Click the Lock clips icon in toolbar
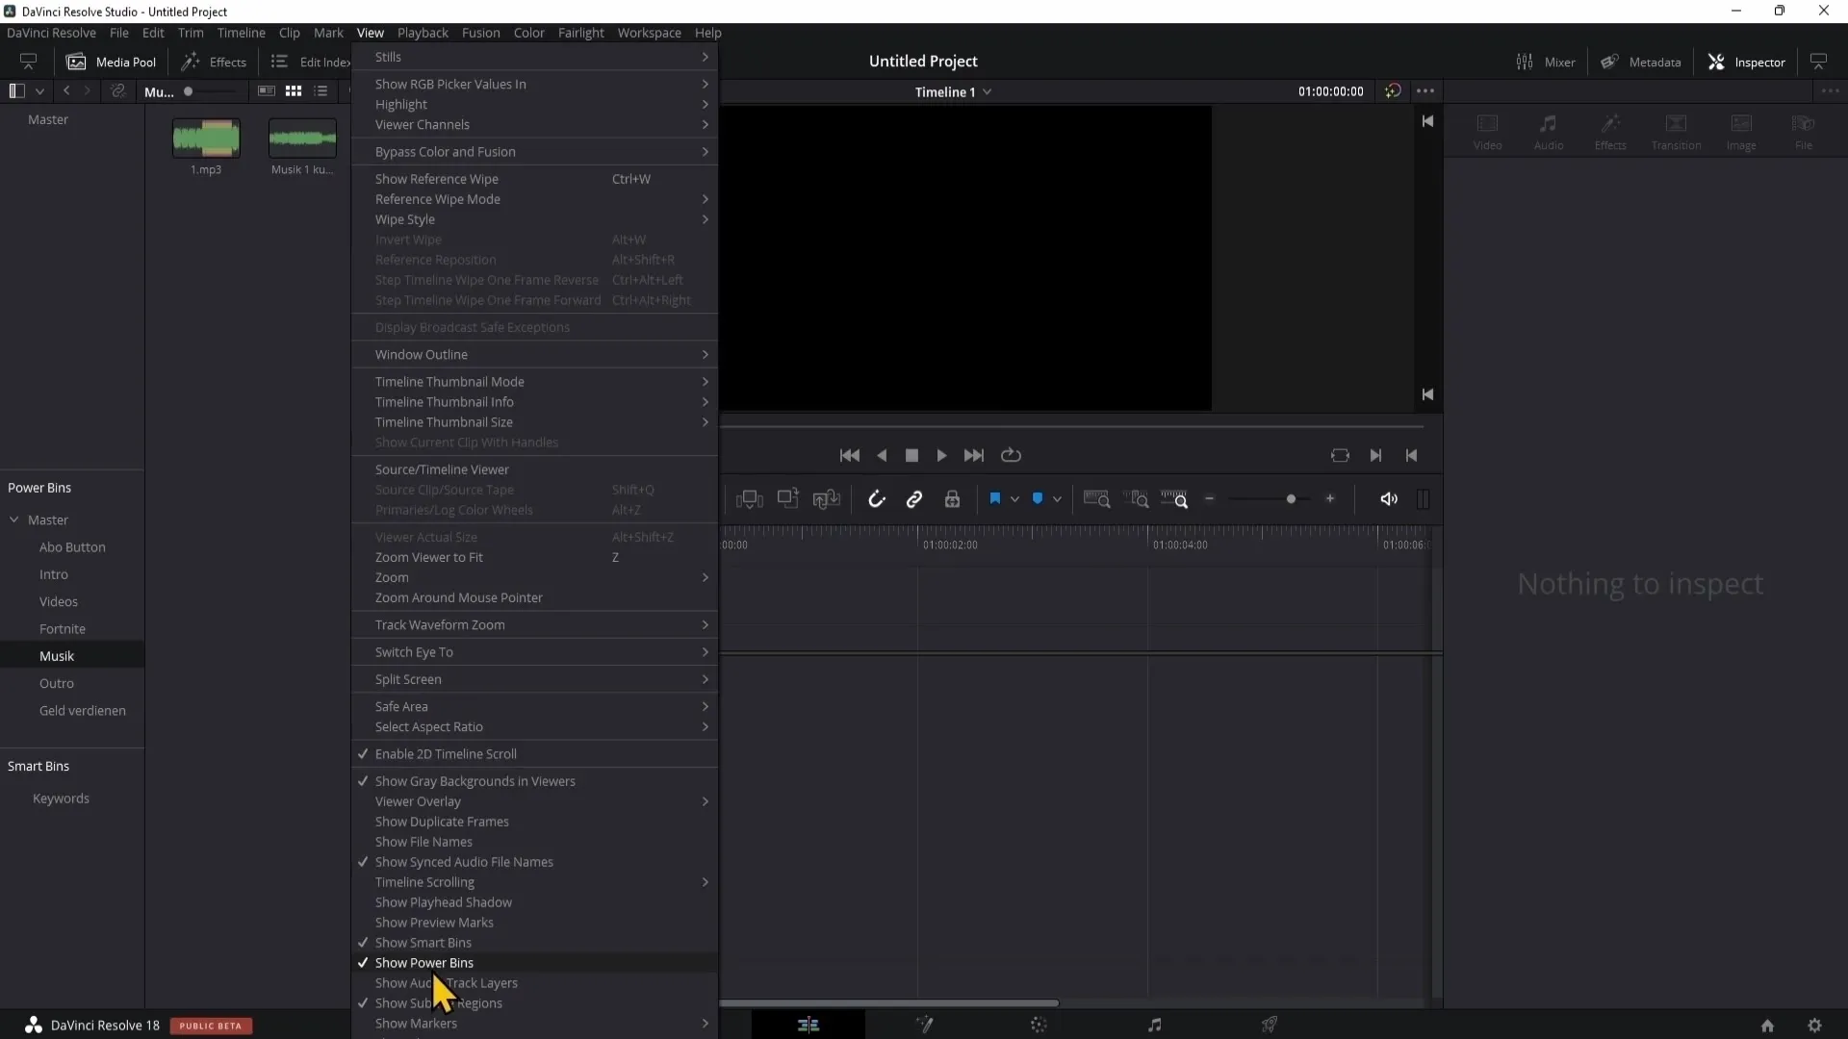1848x1039 pixels. 953,498
